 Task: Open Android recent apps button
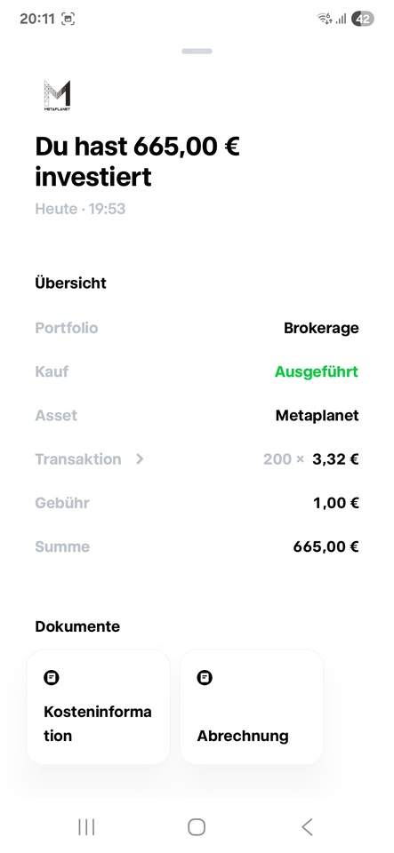(x=86, y=827)
